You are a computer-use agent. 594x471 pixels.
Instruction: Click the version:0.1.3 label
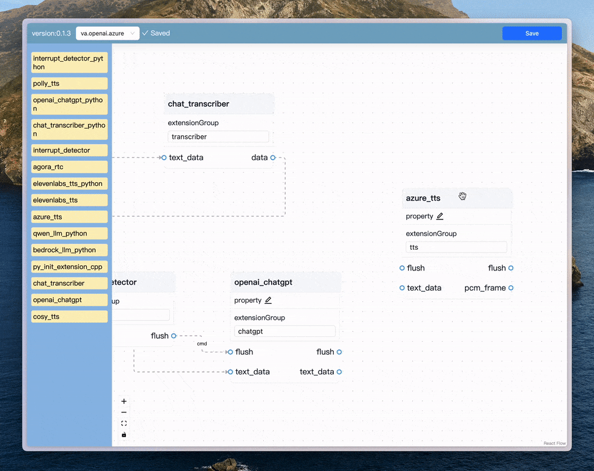pyautogui.click(x=51, y=33)
